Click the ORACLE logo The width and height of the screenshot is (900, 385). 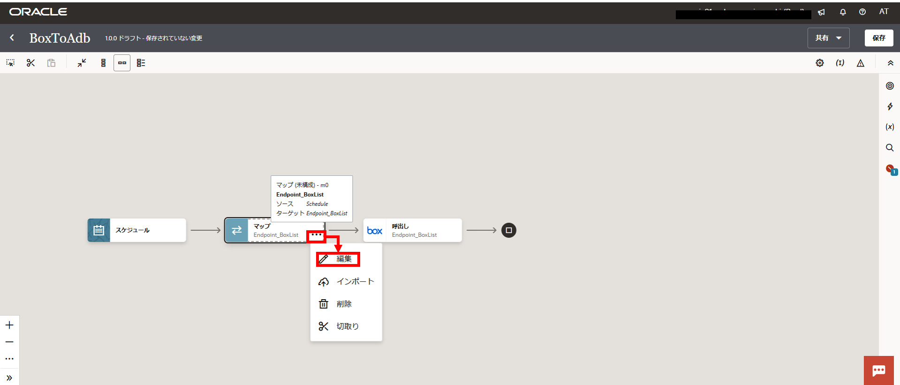point(38,12)
